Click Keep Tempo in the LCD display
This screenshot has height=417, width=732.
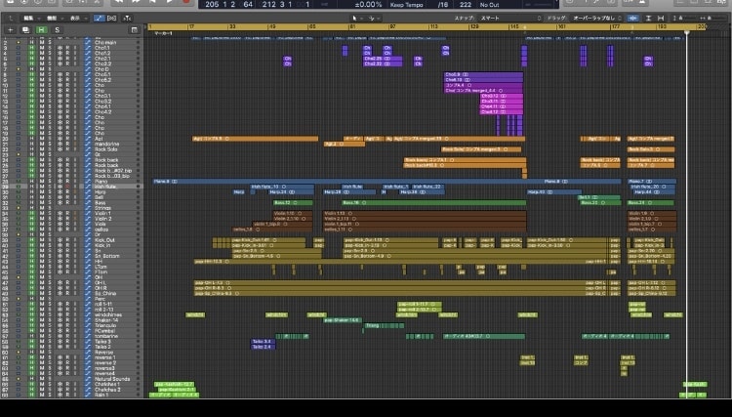(406, 5)
